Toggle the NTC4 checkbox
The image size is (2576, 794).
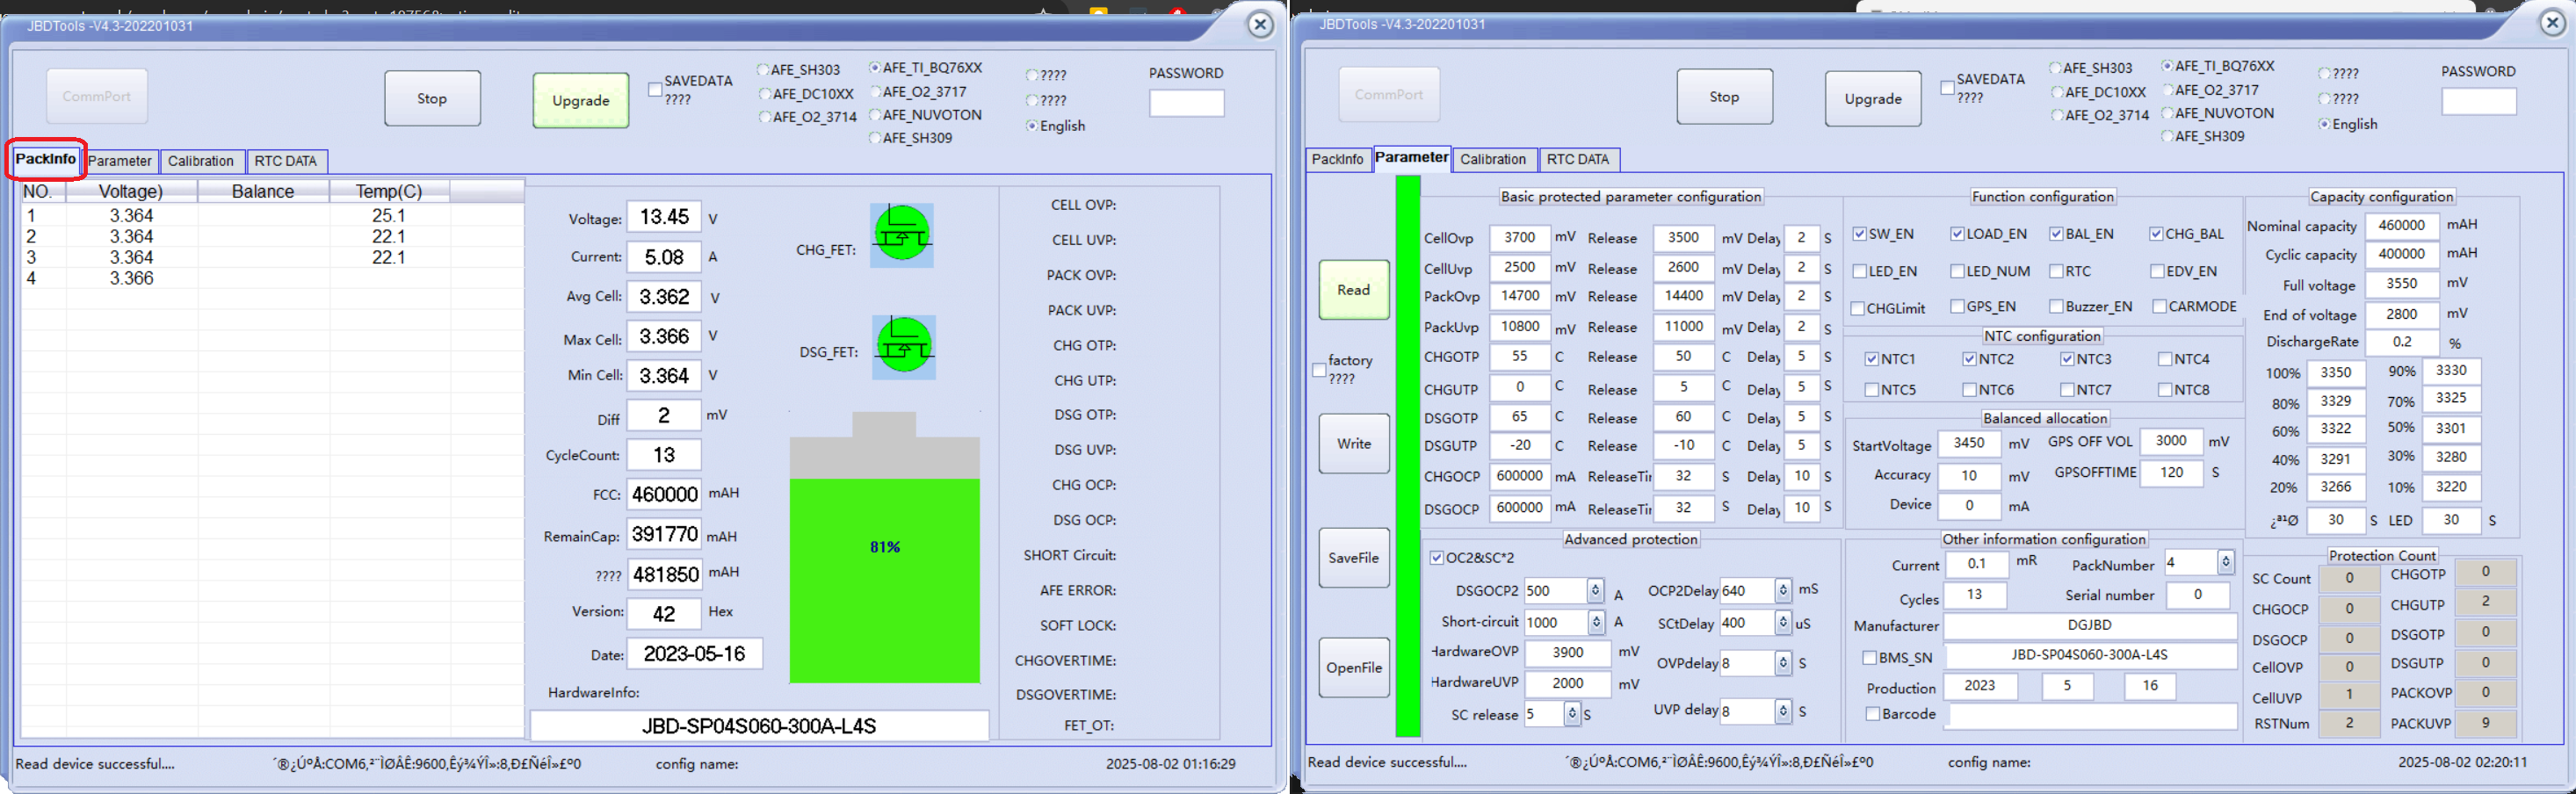pos(2165,359)
